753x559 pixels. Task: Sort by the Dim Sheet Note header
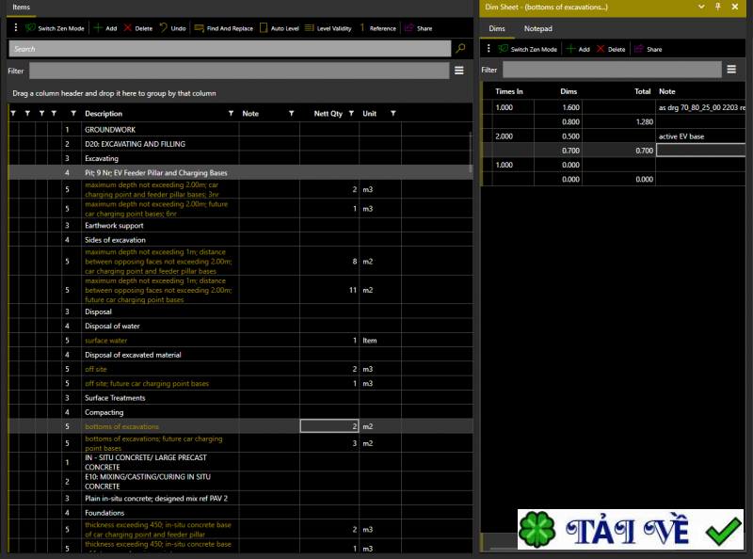(667, 91)
